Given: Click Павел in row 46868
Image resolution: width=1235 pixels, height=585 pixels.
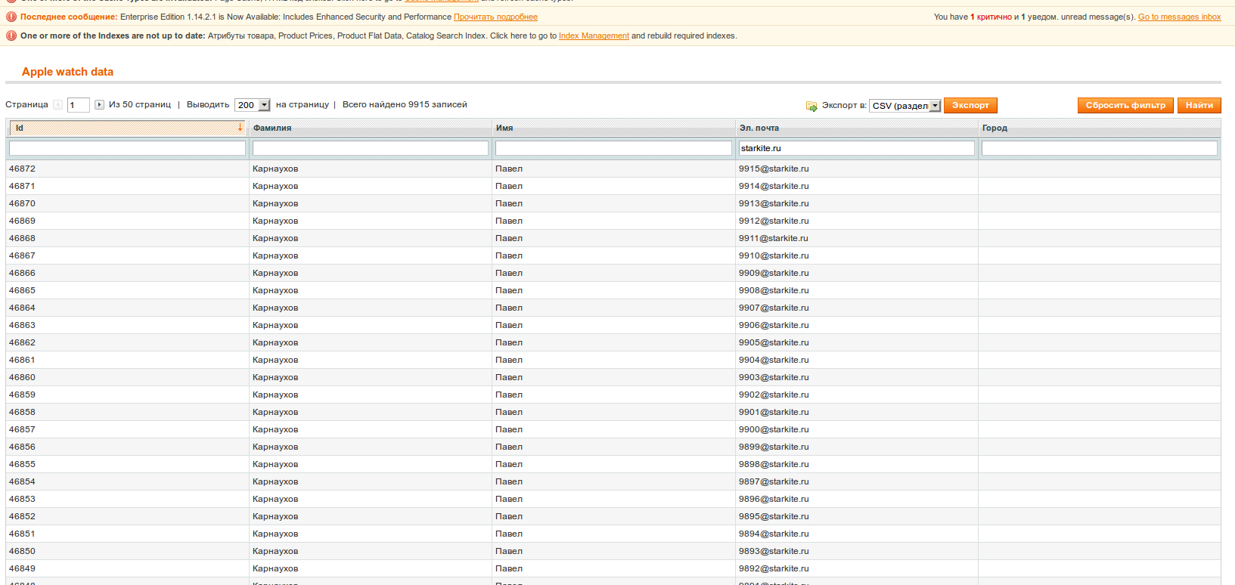Looking at the screenshot, I should point(509,238).
